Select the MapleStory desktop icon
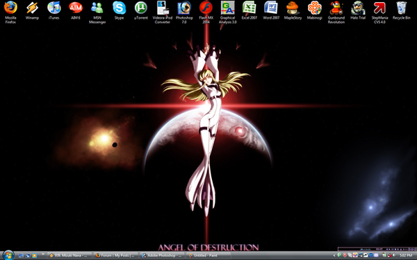Screen dimensions: 417x260 tap(293, 10)
